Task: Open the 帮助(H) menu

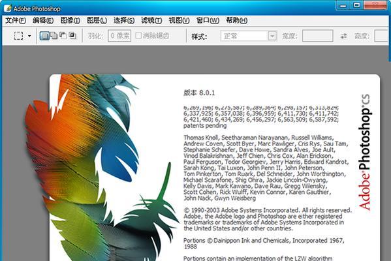Action: tap(237, 20)
